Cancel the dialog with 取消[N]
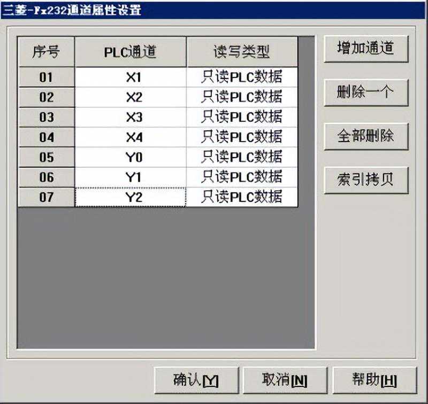428x404 pixels. click(284, 380)
